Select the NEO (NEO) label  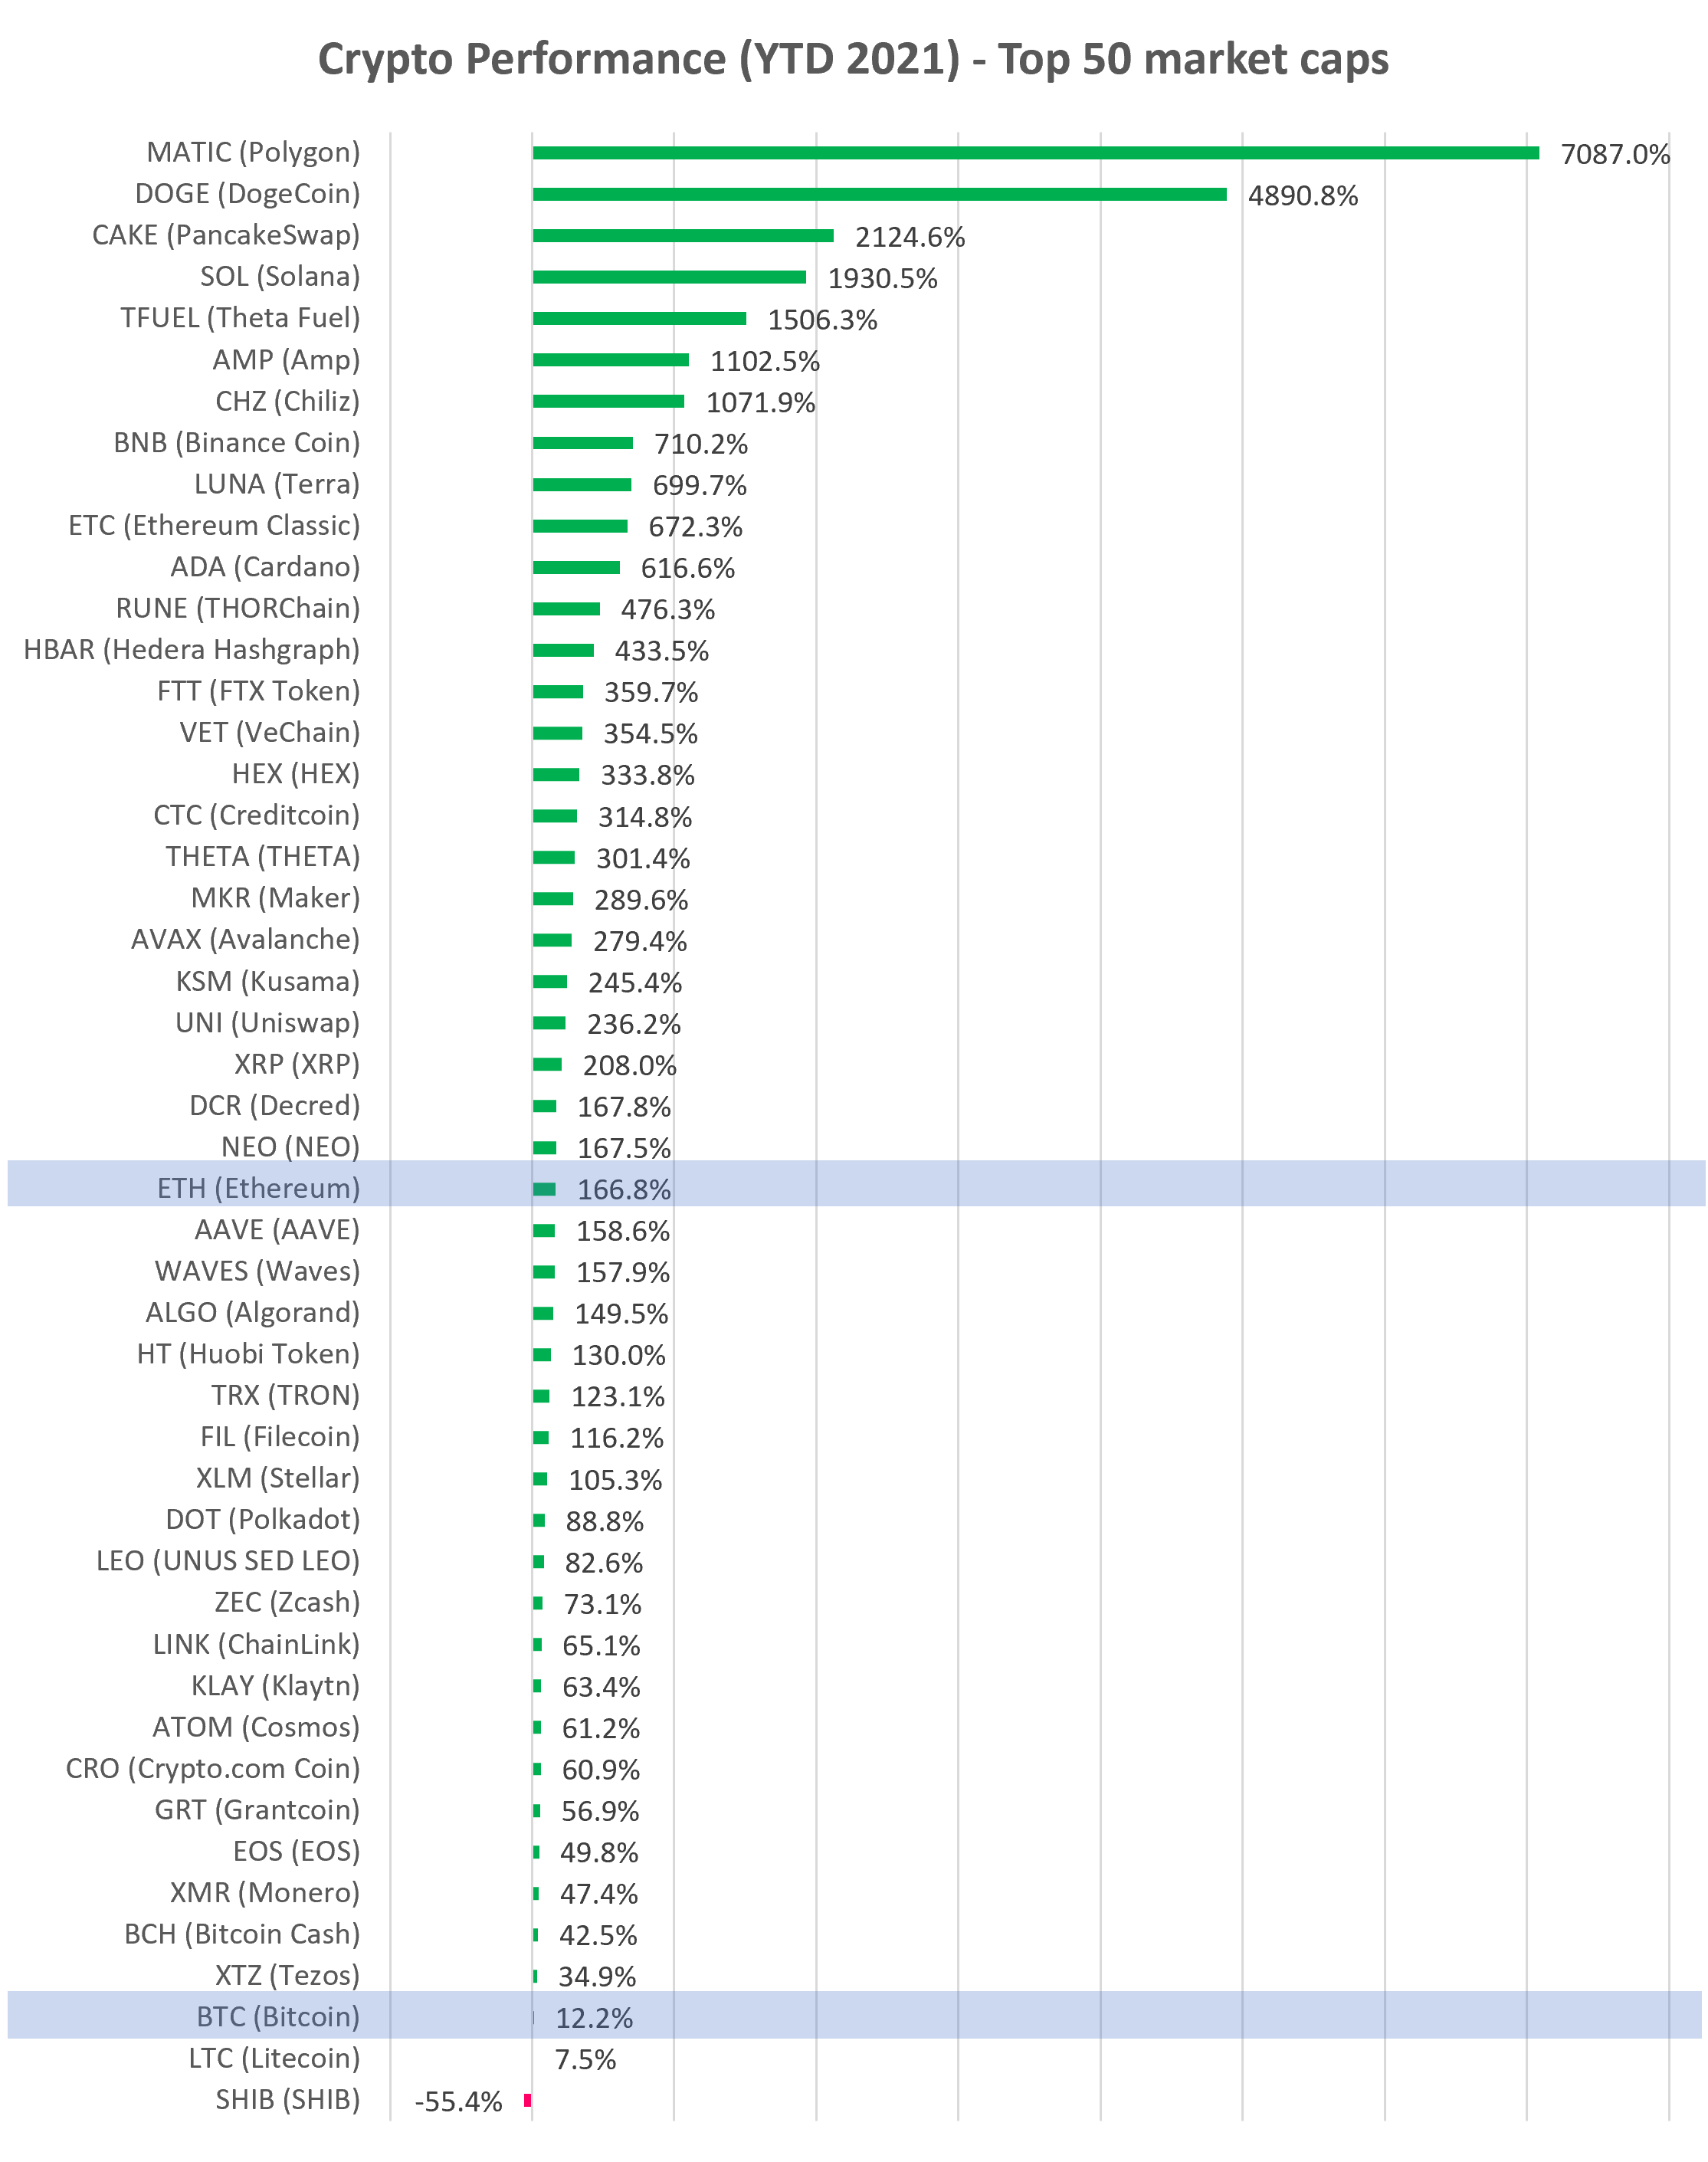(x=291, y=1147)
